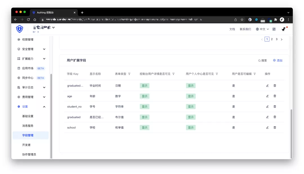Open the apps grid icon in header

(x=274, y=29)
